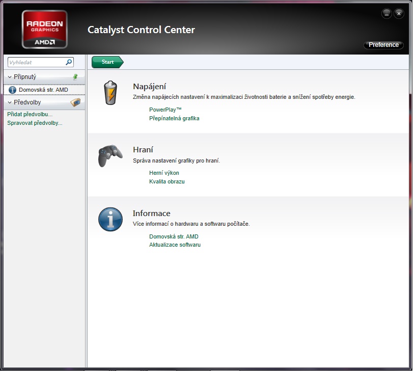This screenshot has height=371, width=417.
Task: Open the PowerPlay™ settings link
Action: pos(165,110)
